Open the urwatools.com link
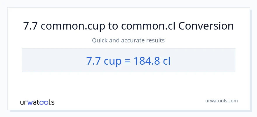257x117 pixels. (221, 101)
